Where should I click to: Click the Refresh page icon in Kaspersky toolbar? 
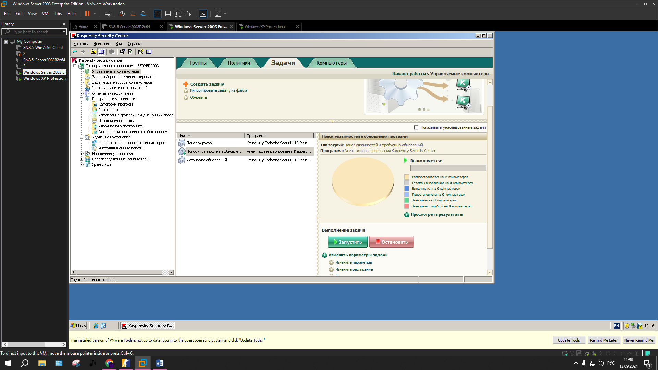tap(130, 52)
